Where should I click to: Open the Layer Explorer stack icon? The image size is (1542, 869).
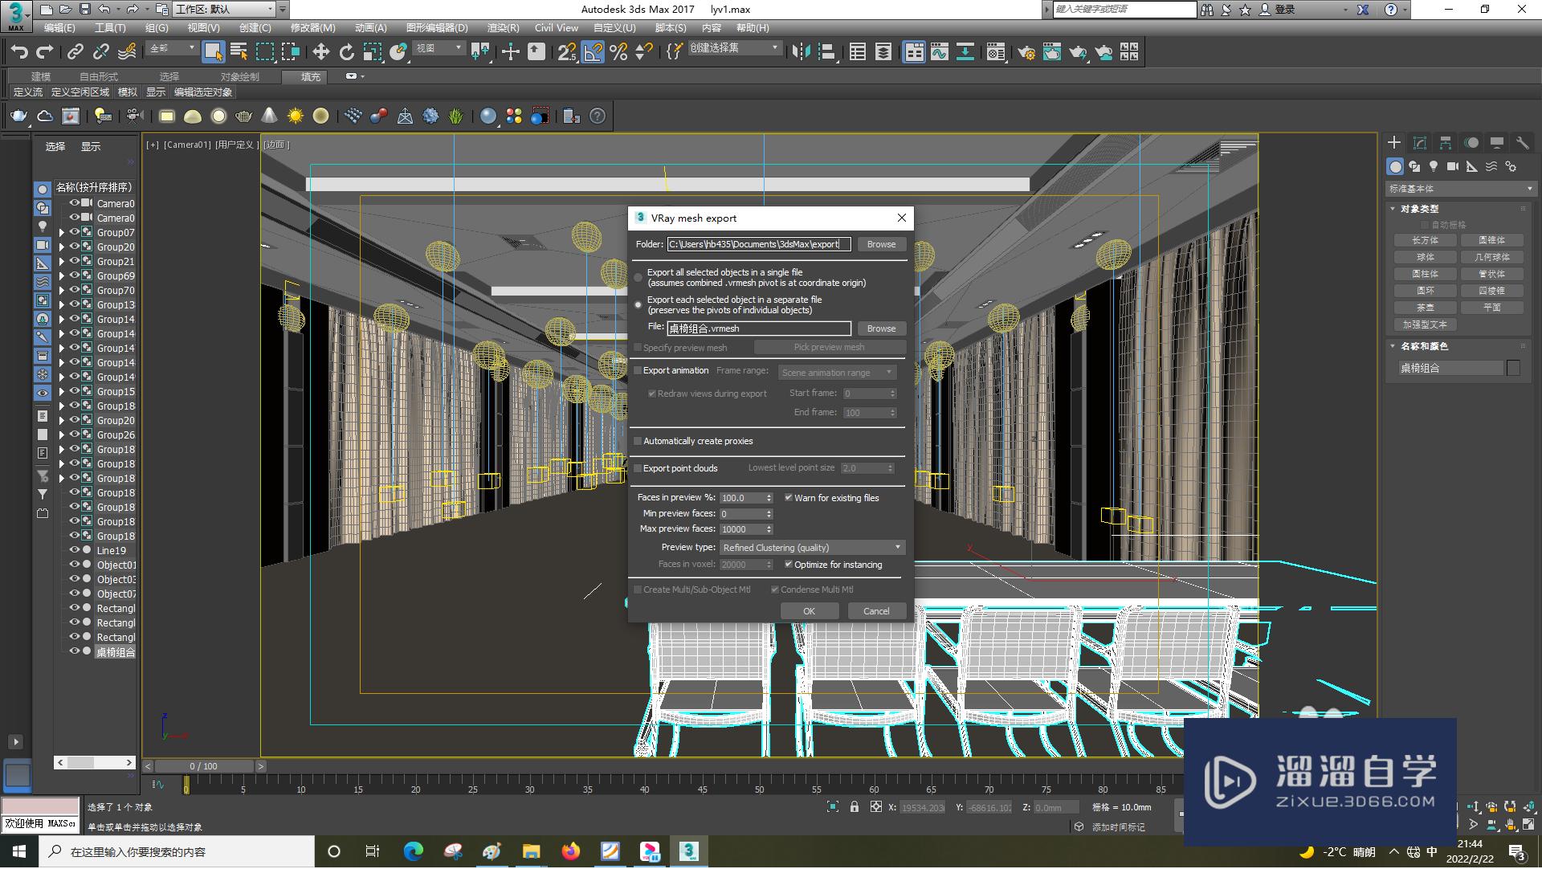(883, 52)
